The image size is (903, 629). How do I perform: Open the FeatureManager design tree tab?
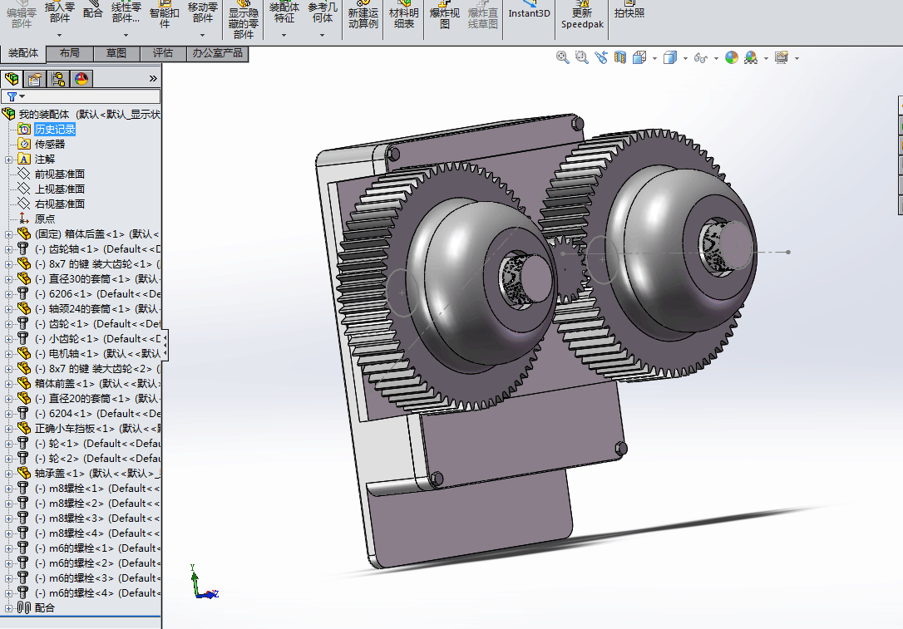[x=12, y=79]
